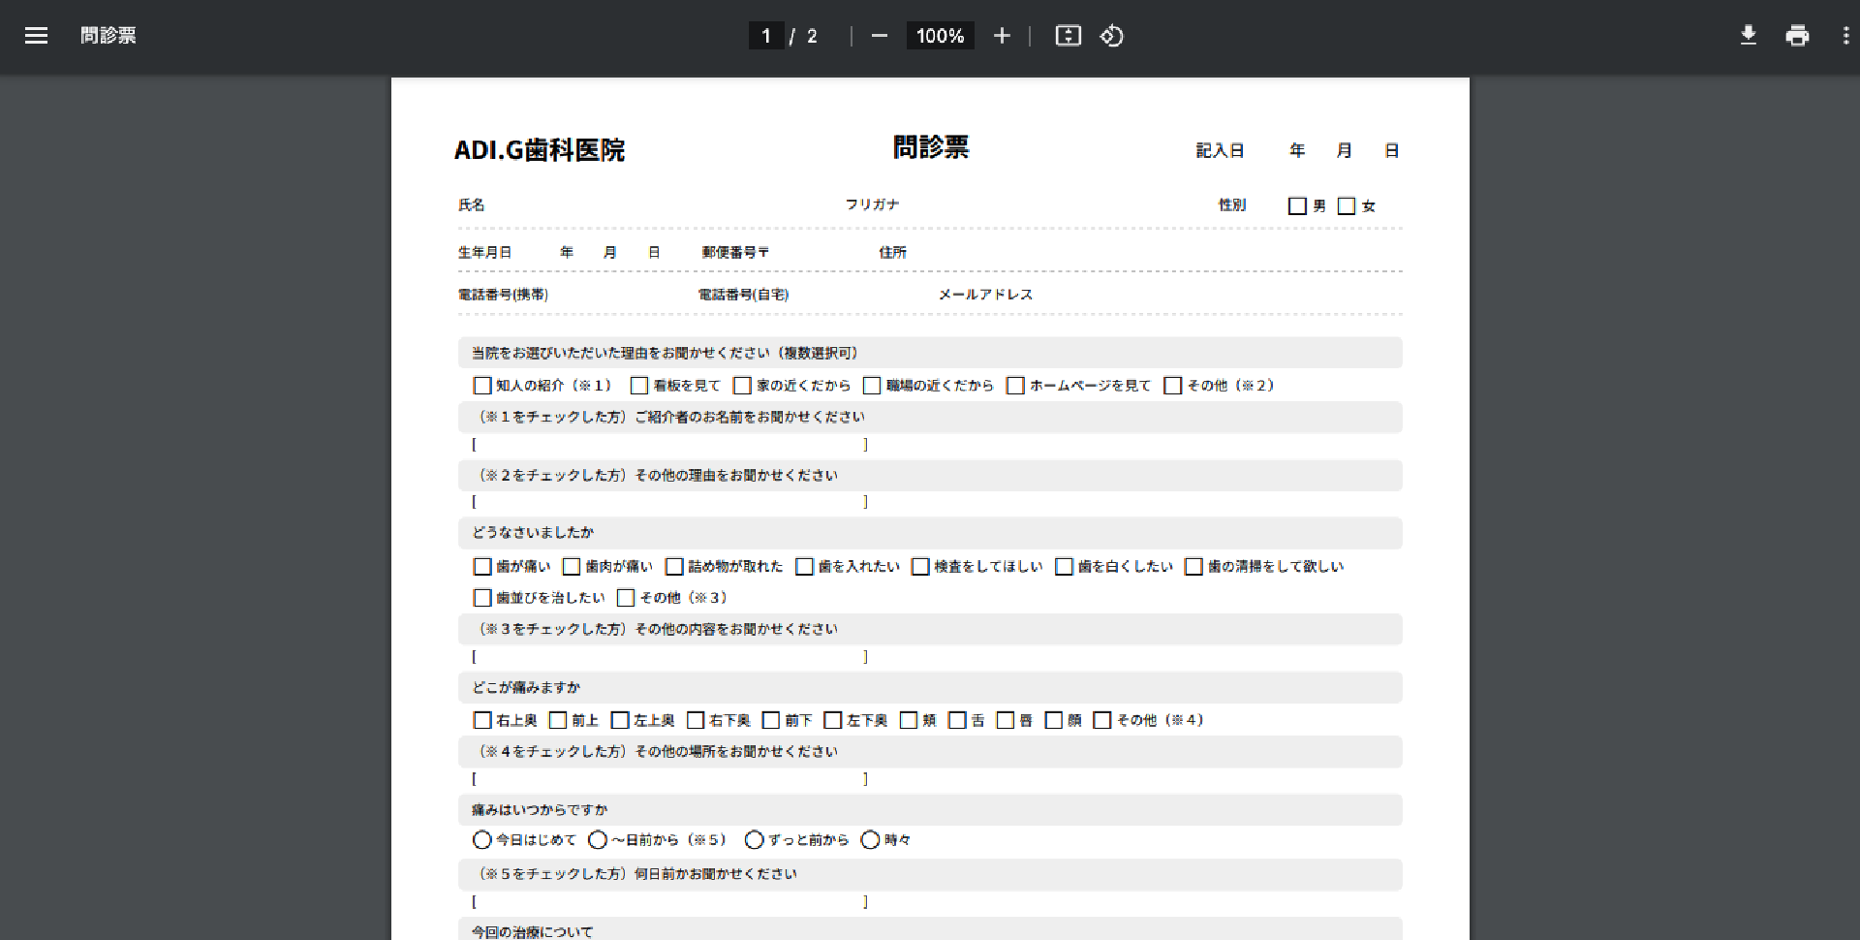This screenshot has width=1860, height=940.
Task: Click the zoom in plus icon
Action: click(x=1002, y=36)
